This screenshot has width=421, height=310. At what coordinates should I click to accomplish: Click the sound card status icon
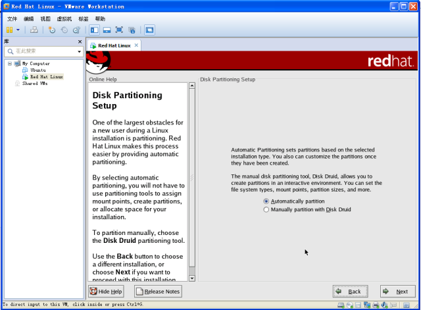384,305
